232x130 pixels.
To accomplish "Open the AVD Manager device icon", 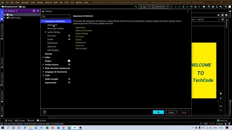I will pyautogui.click(x=217, y=6).
